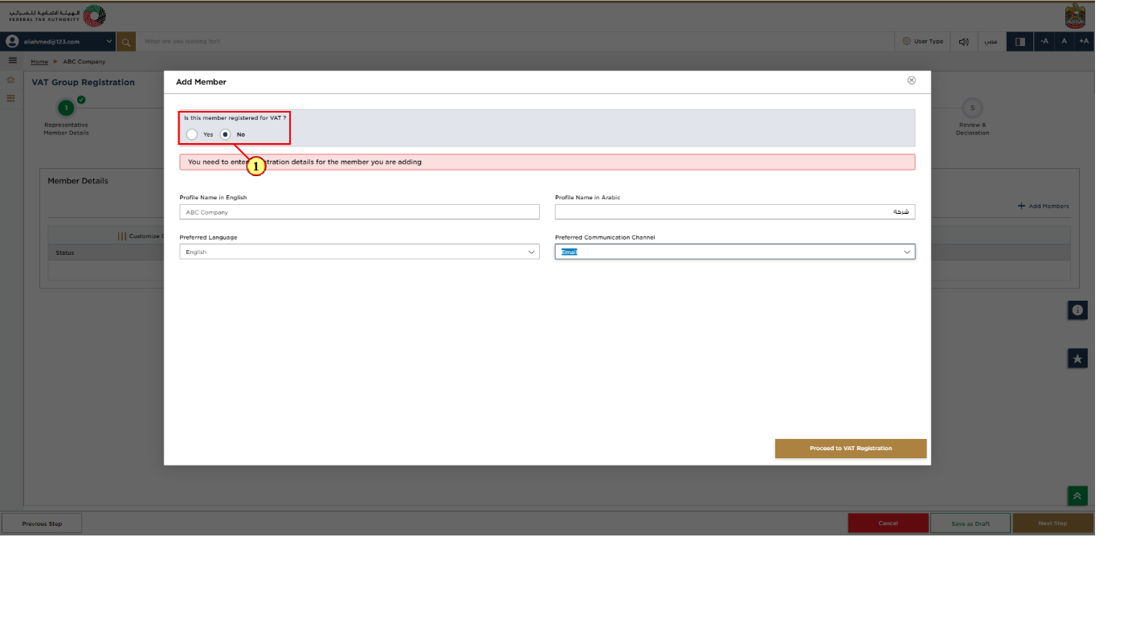Click the apps grid icon in sidebar
Screen dimensions: 1136x644
coord(10,98)
